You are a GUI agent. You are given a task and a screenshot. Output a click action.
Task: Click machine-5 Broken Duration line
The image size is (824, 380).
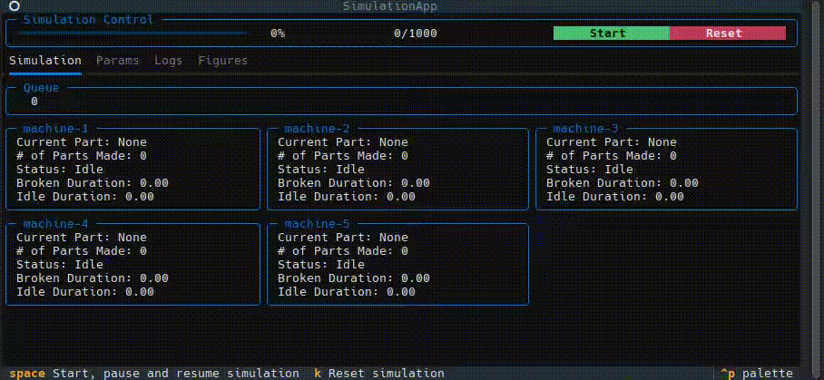pos(354,278)
